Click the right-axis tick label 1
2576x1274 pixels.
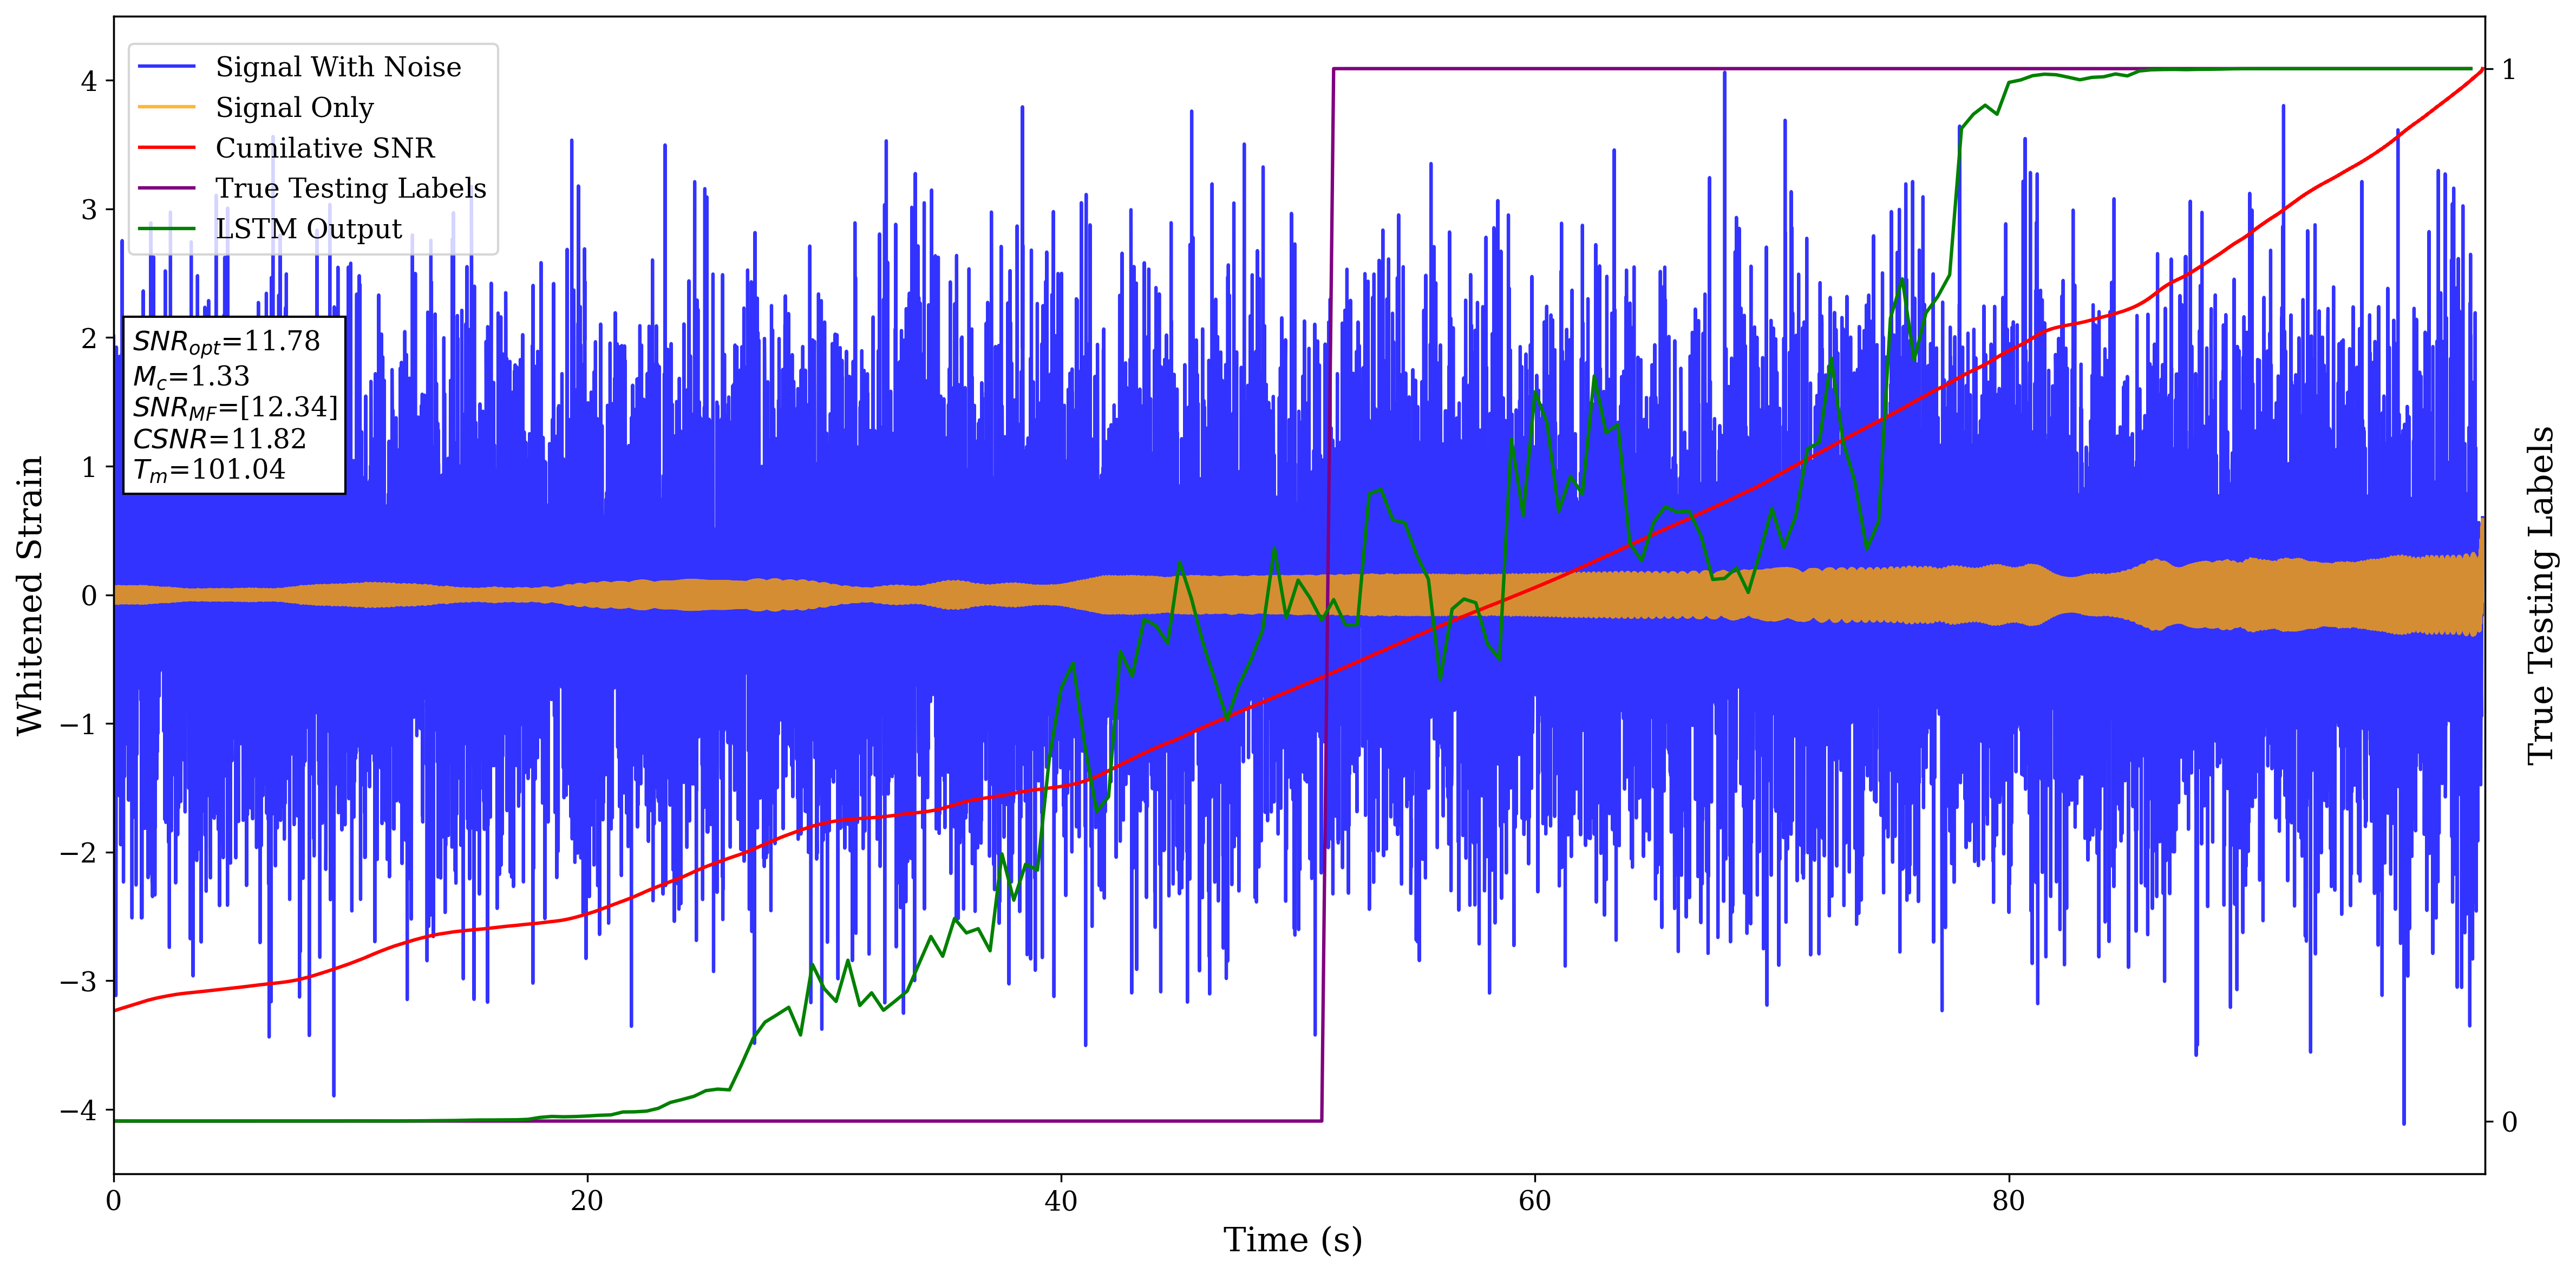pos(2508,70)
